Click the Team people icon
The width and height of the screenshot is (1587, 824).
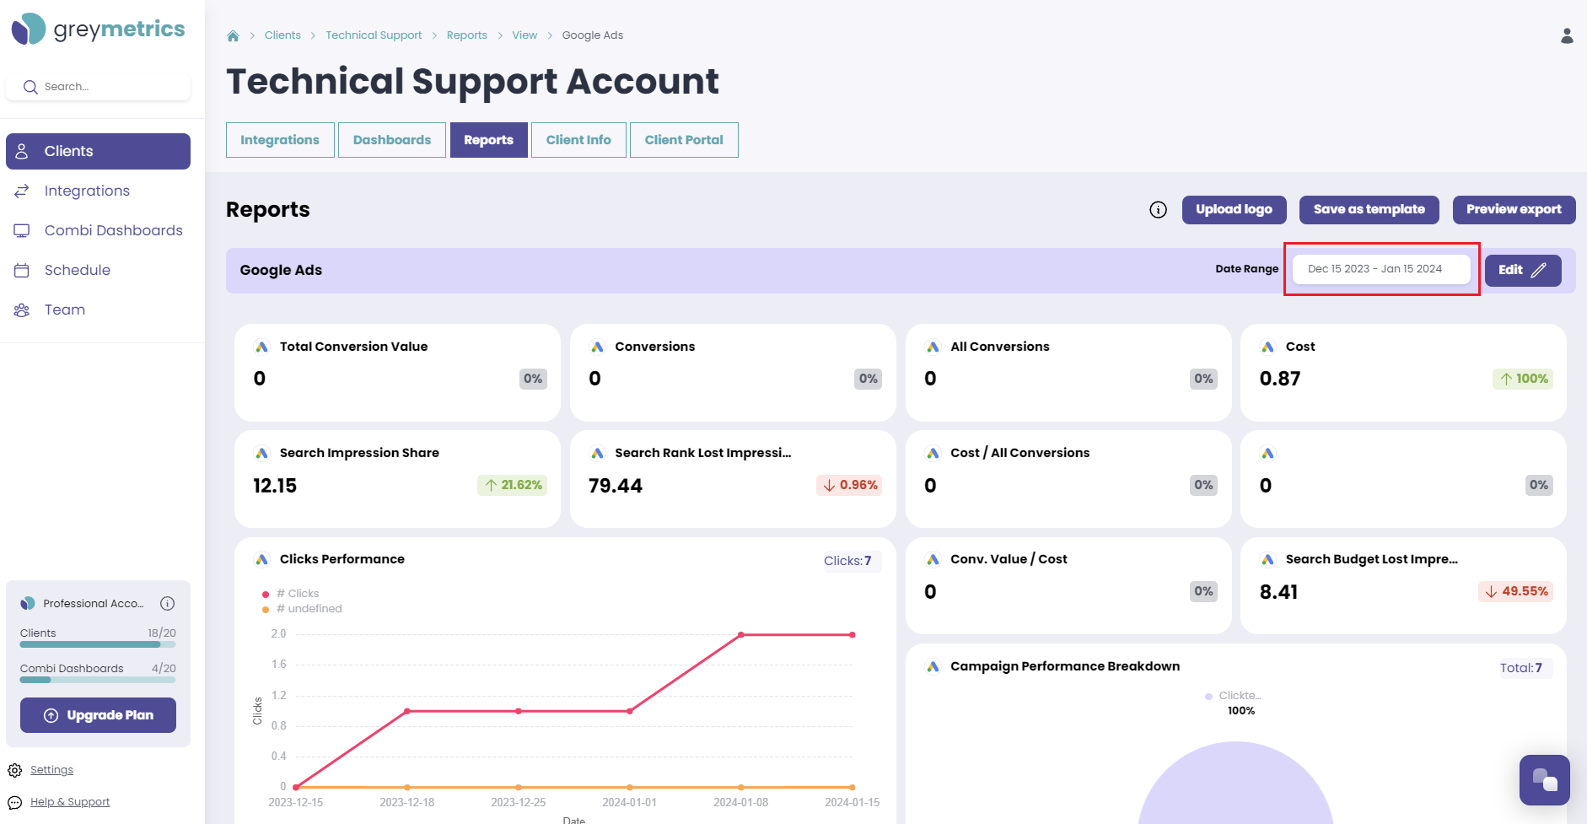point(22,310)
